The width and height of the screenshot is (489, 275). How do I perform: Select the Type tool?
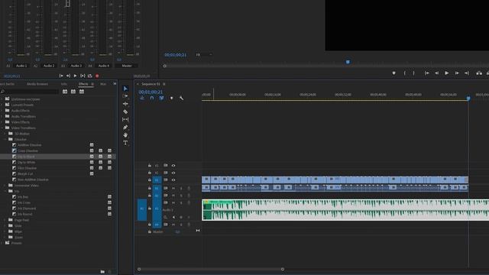(x=125, y=143)
